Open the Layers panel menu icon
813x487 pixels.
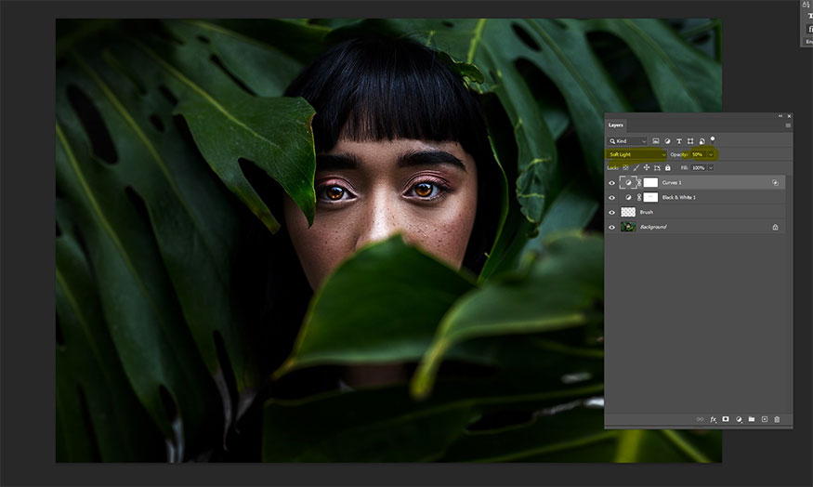click(x=788, y=125)
